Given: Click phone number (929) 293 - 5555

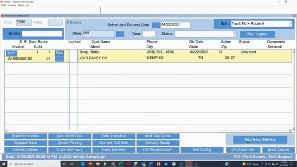Looking at the screenshot, I should pyautogui.click(x=160, y=52).
